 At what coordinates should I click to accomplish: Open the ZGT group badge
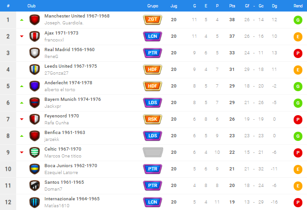pos(153,19)
